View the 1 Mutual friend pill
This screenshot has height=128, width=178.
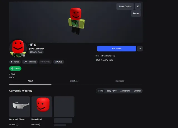pyautogui.click(x=59, y=62)
